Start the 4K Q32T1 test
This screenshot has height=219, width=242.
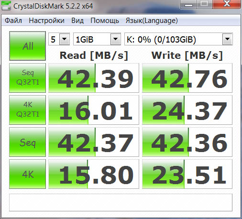pyautogui.click(x=28, y=110)
